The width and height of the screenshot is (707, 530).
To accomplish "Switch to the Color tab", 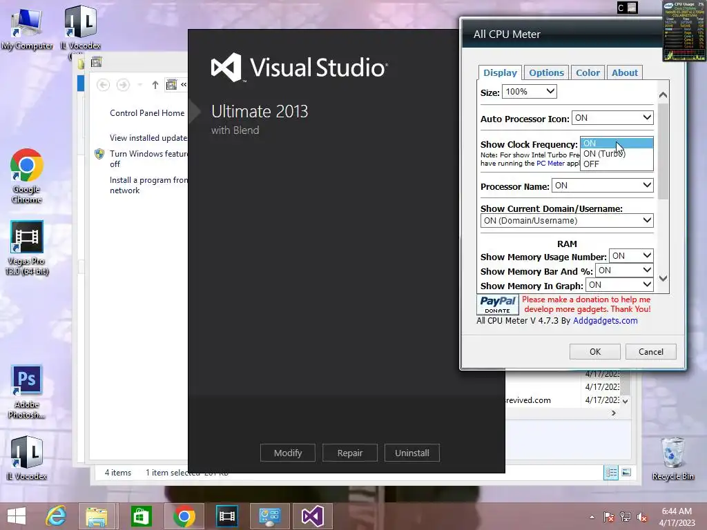I will pos(588,72).
